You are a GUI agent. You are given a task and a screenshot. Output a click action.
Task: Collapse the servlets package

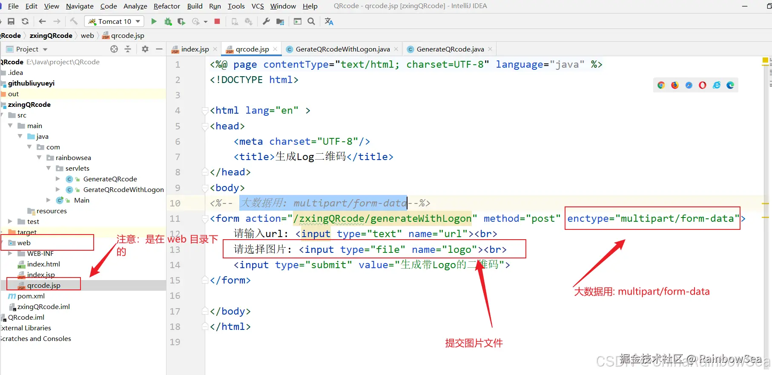[x=49, y=168]
